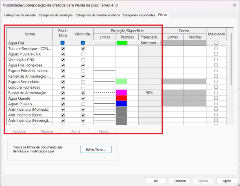Click the Meio-tom column header
This screenshot has width=240, height=186.
216,34
